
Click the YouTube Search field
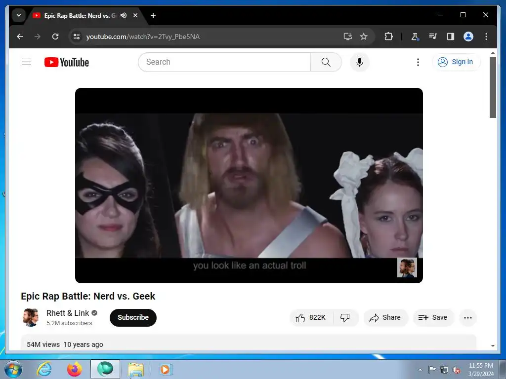(x=224, y=62)
